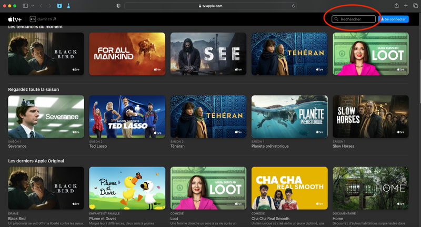The width and height of the screenshot is (421, 227).
Task: Click the Black Bird title under Drame
Action: pos(17,219)
